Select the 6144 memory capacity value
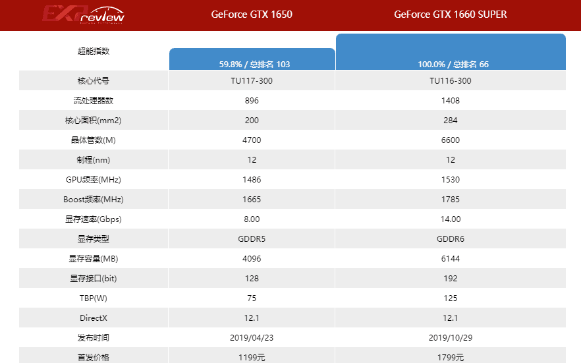This screenshot has height=363, width=581. click(450, 258)
